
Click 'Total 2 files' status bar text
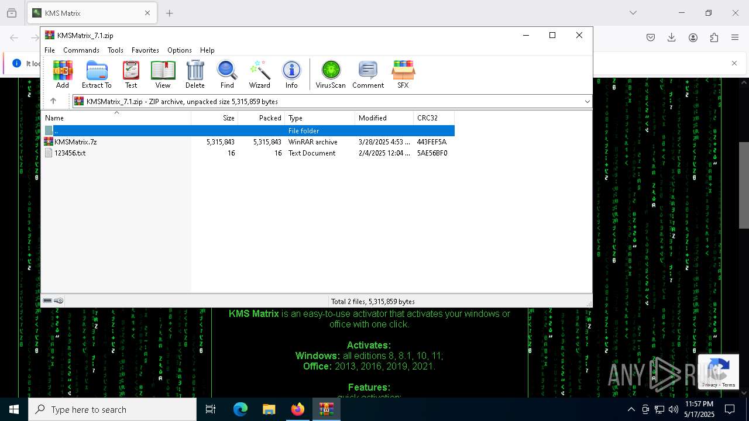pos(373,301)
